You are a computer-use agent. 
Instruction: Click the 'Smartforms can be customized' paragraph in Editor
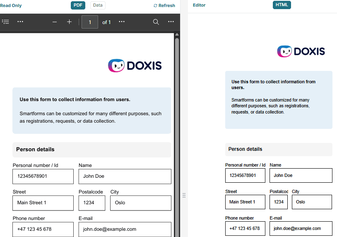[270, 106]
